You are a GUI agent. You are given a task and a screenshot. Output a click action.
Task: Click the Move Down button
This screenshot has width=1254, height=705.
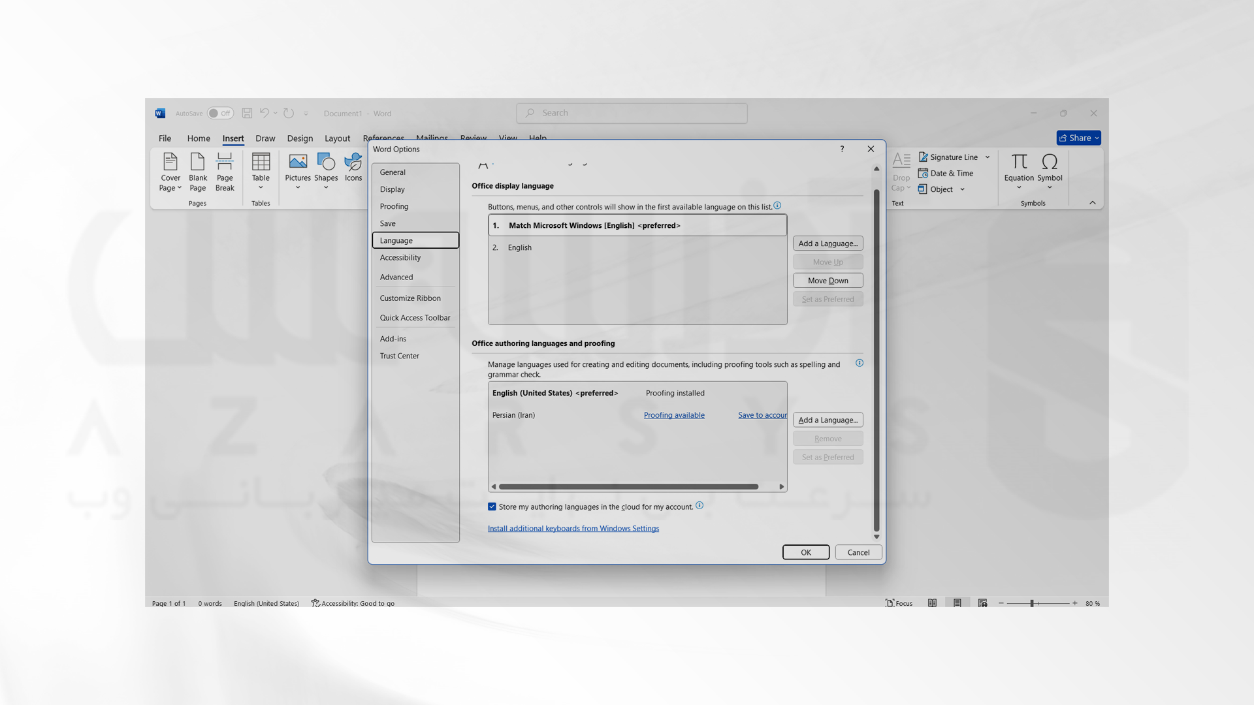click(x=828, y=281)
